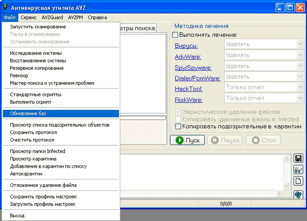The height and width of the screenshot is (221, 307).
Task: Switch to the 'параметры поиска' tab
Action: click(138, 28)
